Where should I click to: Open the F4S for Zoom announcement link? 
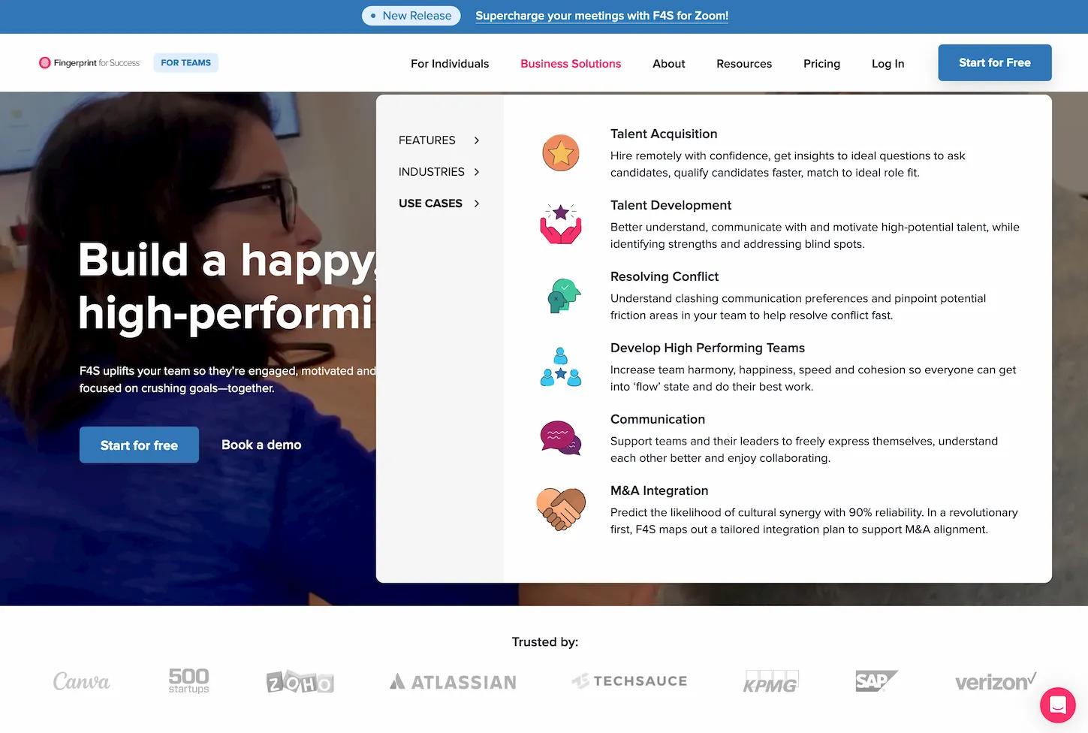coord(601,16)
